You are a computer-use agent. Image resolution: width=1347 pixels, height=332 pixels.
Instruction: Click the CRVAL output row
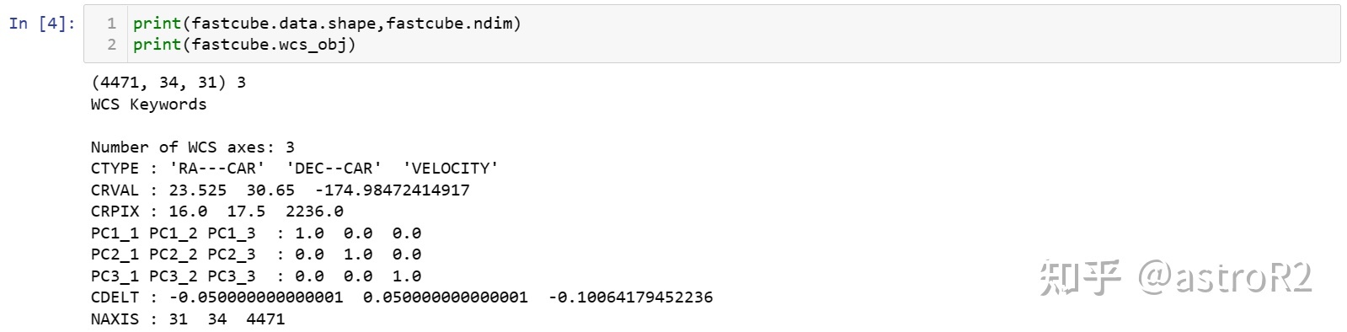[280, 190]
